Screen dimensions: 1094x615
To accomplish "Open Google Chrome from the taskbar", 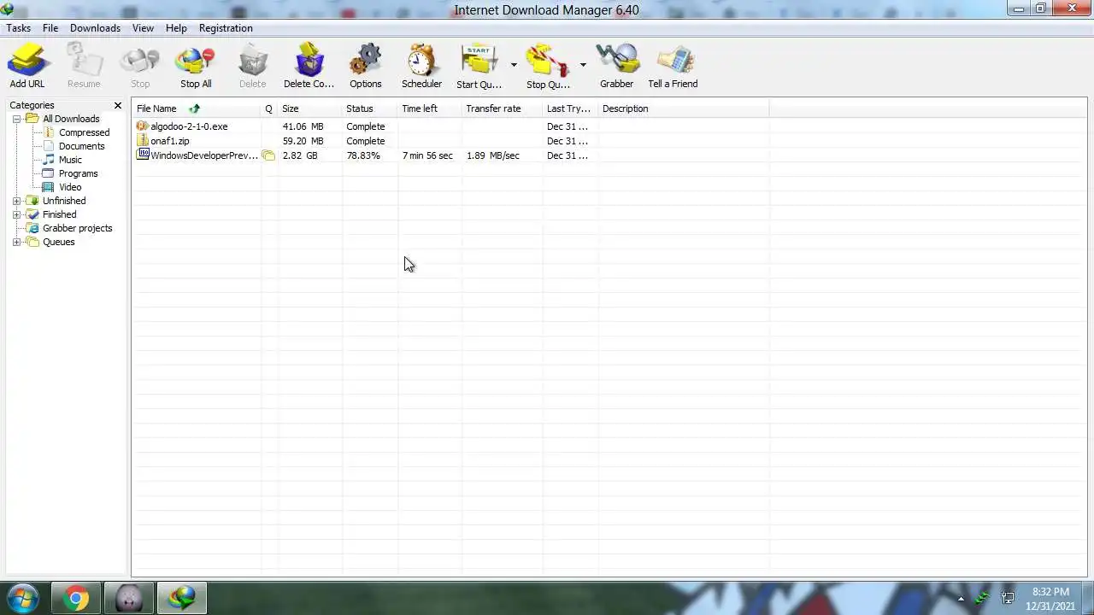I will pyautogui.click(x=75, y=598).
